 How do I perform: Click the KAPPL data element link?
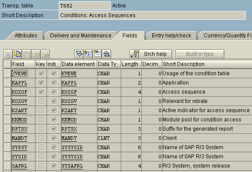point(69,83)
